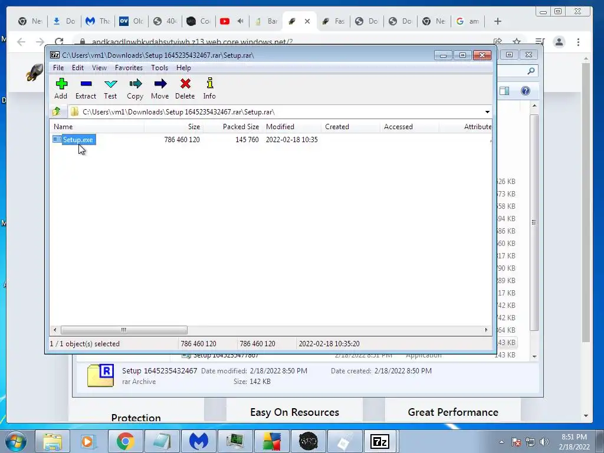Image resolution: width=604 pixels, height=453 pixels.
Task: Click the 2022-02-18 10:35 modified cell
Action: (x=291, y=139)
